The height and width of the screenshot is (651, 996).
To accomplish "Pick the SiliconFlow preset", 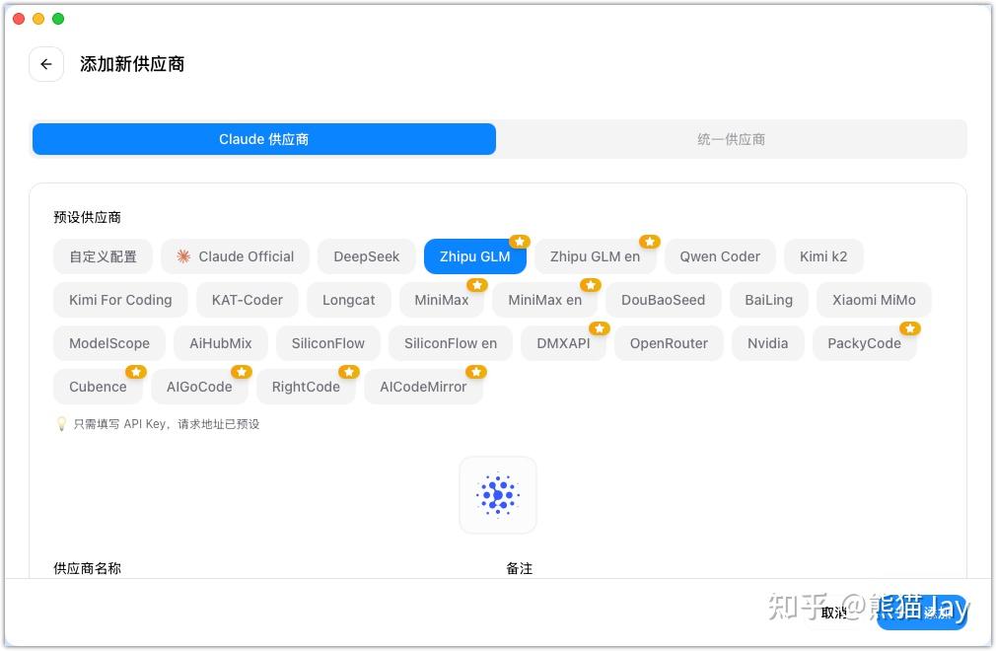I will point(327,343).
